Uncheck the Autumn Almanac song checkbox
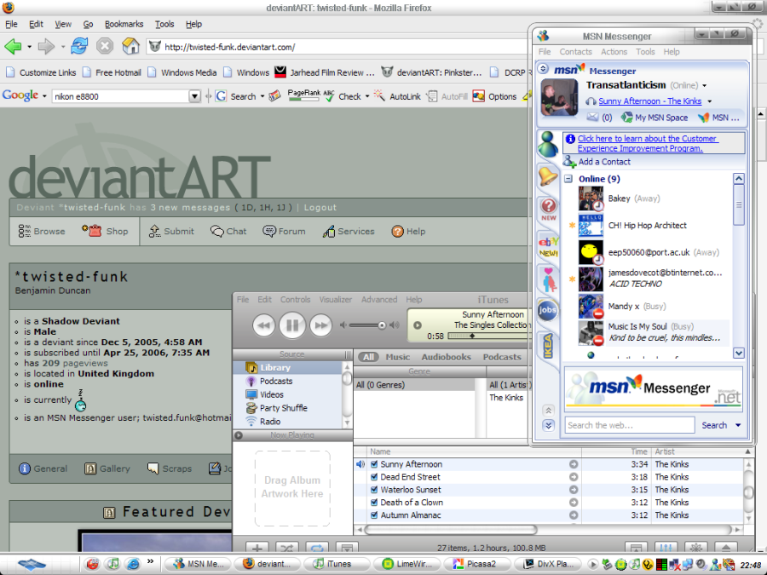The height and width of the screenshot is (575, 767). click(x=374, y=515)
